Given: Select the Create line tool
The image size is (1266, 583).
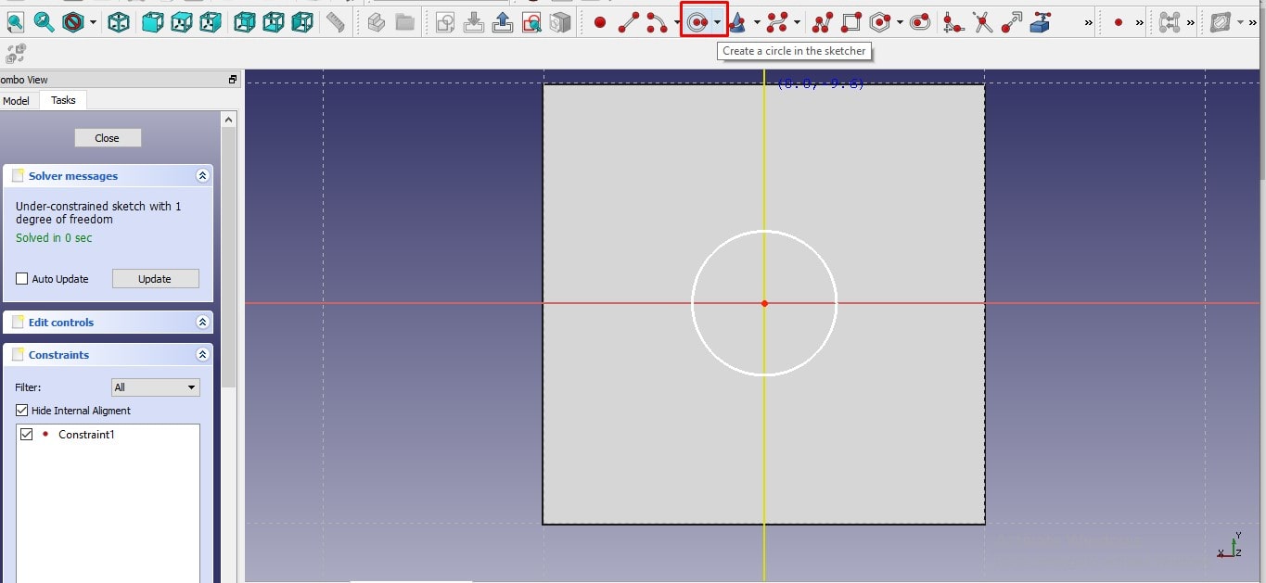Looking at the screenshot, I should coord(629,21).
